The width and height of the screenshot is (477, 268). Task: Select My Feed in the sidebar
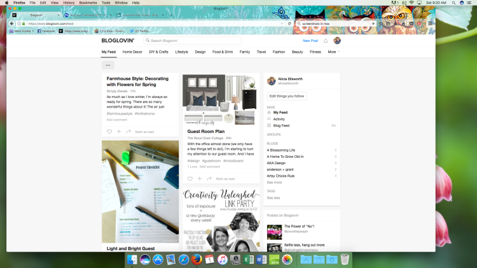(x=280, y=113)
